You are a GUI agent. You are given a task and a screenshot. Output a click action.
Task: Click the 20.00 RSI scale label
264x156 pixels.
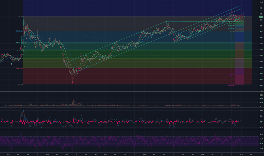[x=261, y=148]
